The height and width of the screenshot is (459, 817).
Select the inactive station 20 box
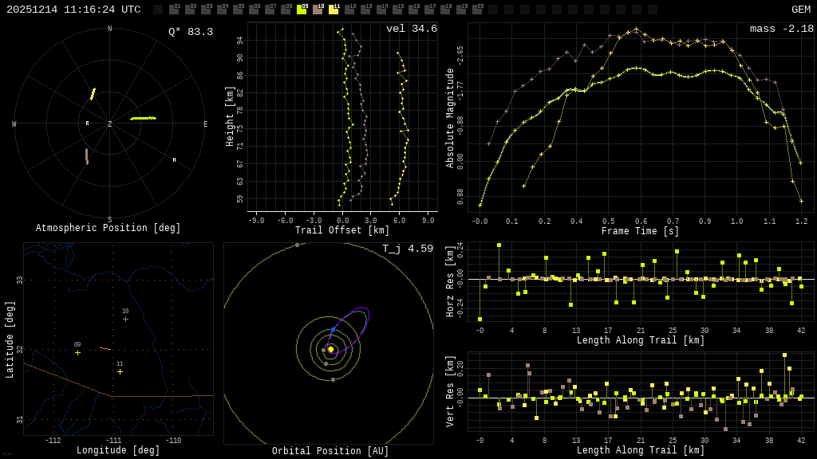pos(477,10)
